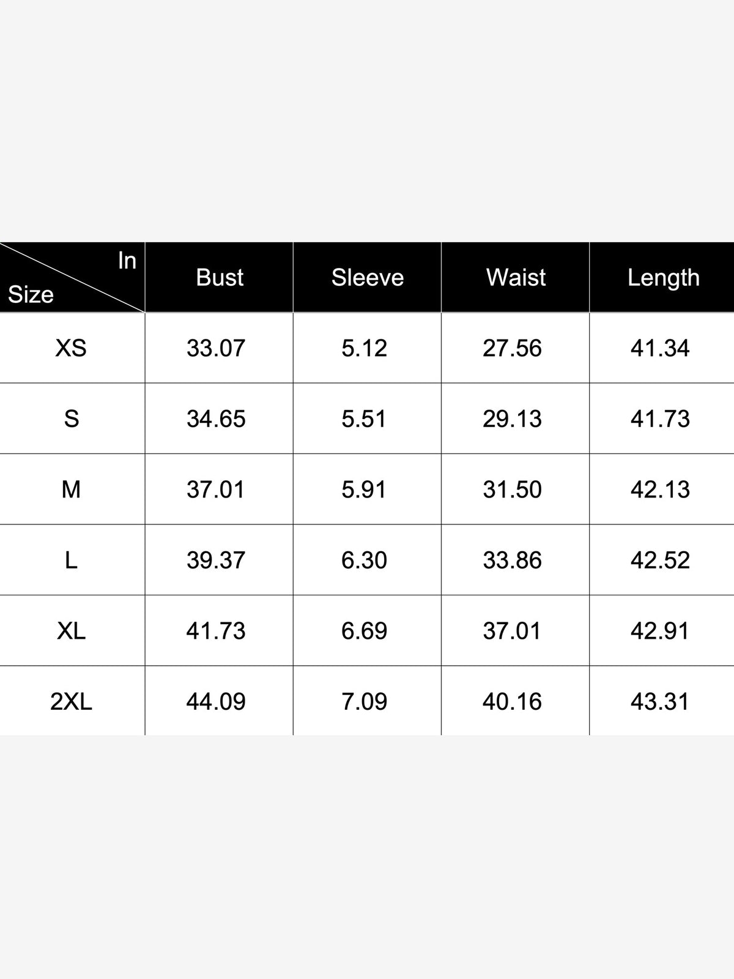Click the Waist column header

click(x=516, y=277)
